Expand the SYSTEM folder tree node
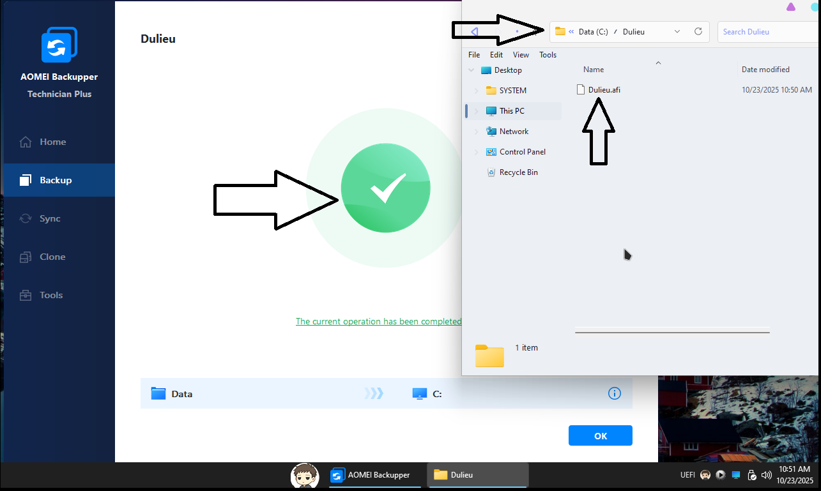Image resolution: width=821 pixels, height=491 pixels. pos(476,91)
